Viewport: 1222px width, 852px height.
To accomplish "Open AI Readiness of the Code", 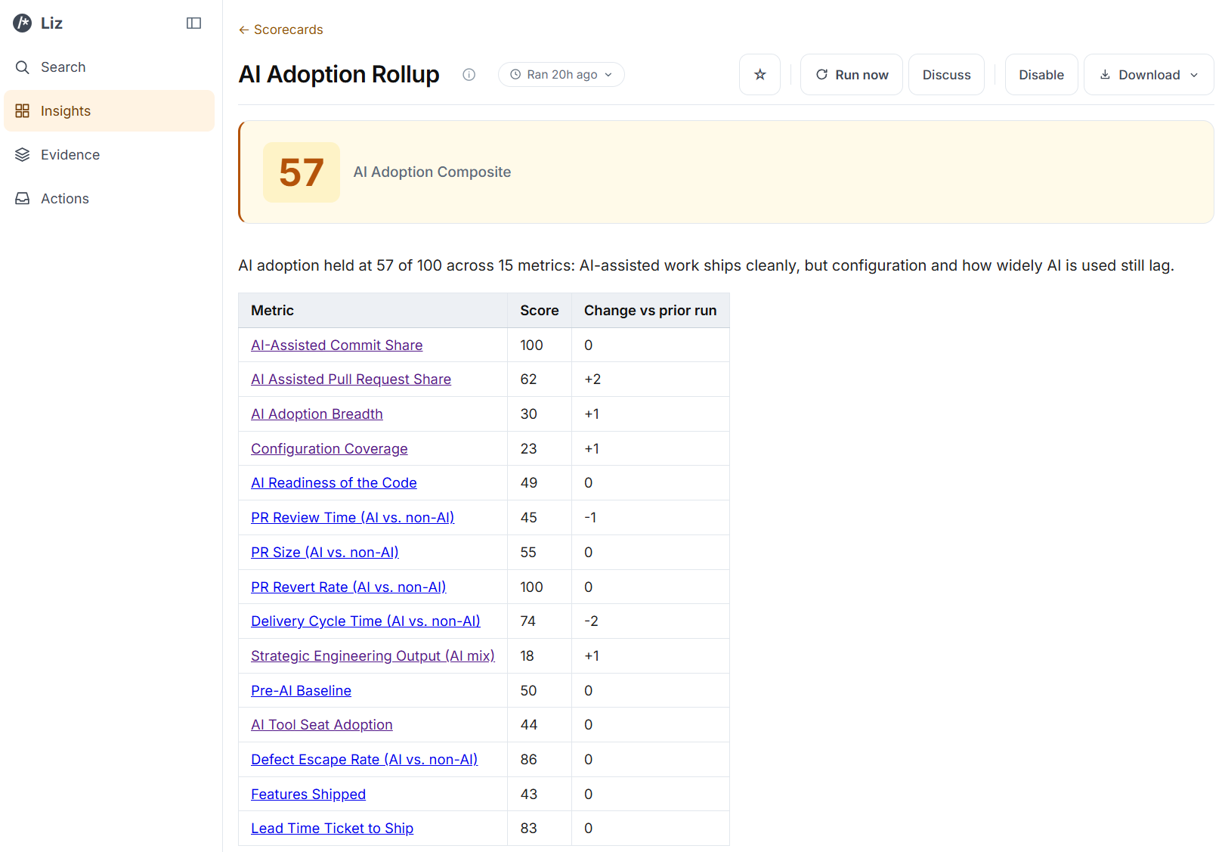I will (x=334, y=483).
